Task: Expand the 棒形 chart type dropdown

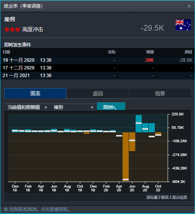Action: pyautogui.click(x=74, y=107)
